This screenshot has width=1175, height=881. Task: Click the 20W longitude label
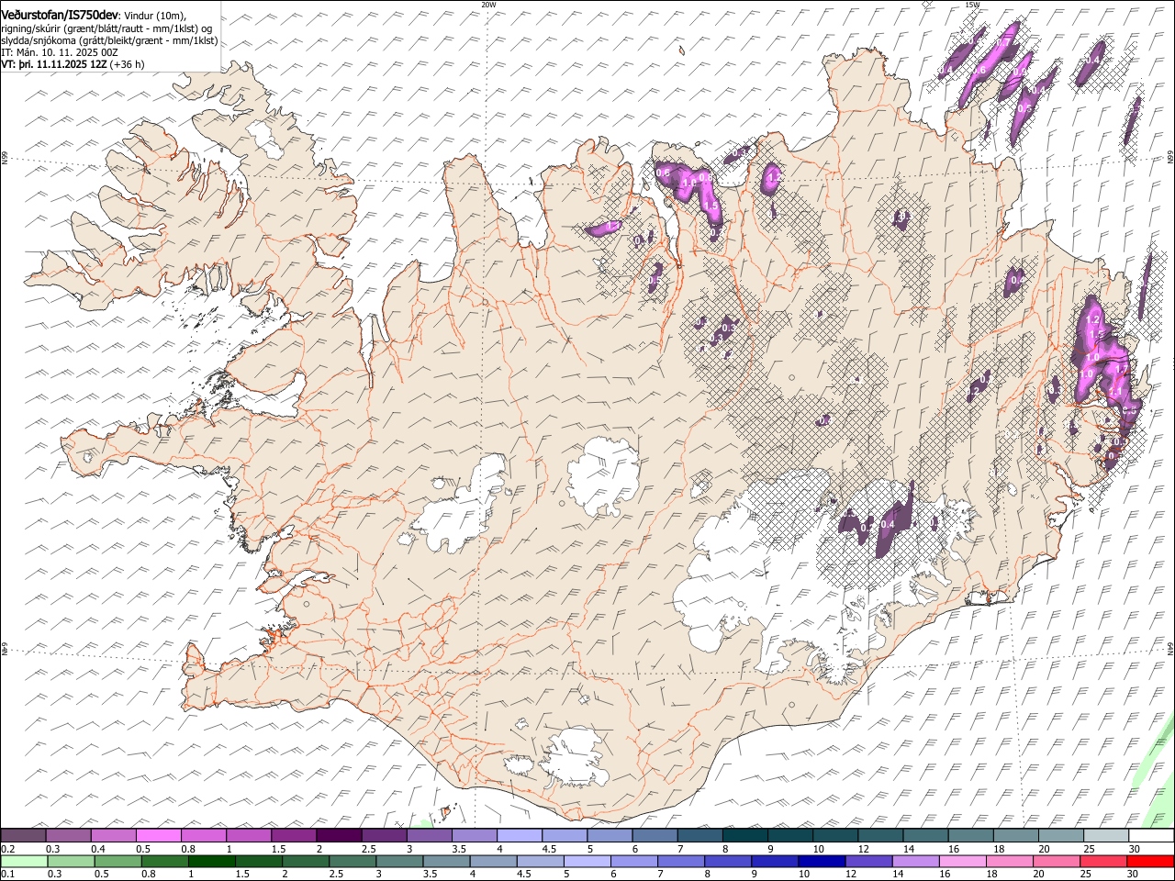(488, 5)
